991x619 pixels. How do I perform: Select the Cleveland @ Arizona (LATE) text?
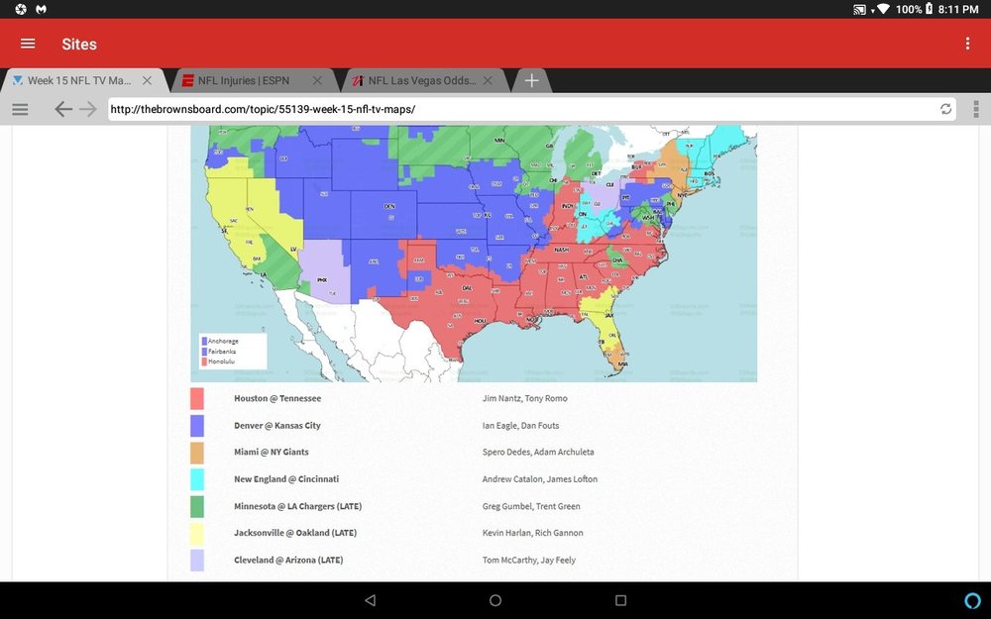pyautogui.click(x=288, y=561)
